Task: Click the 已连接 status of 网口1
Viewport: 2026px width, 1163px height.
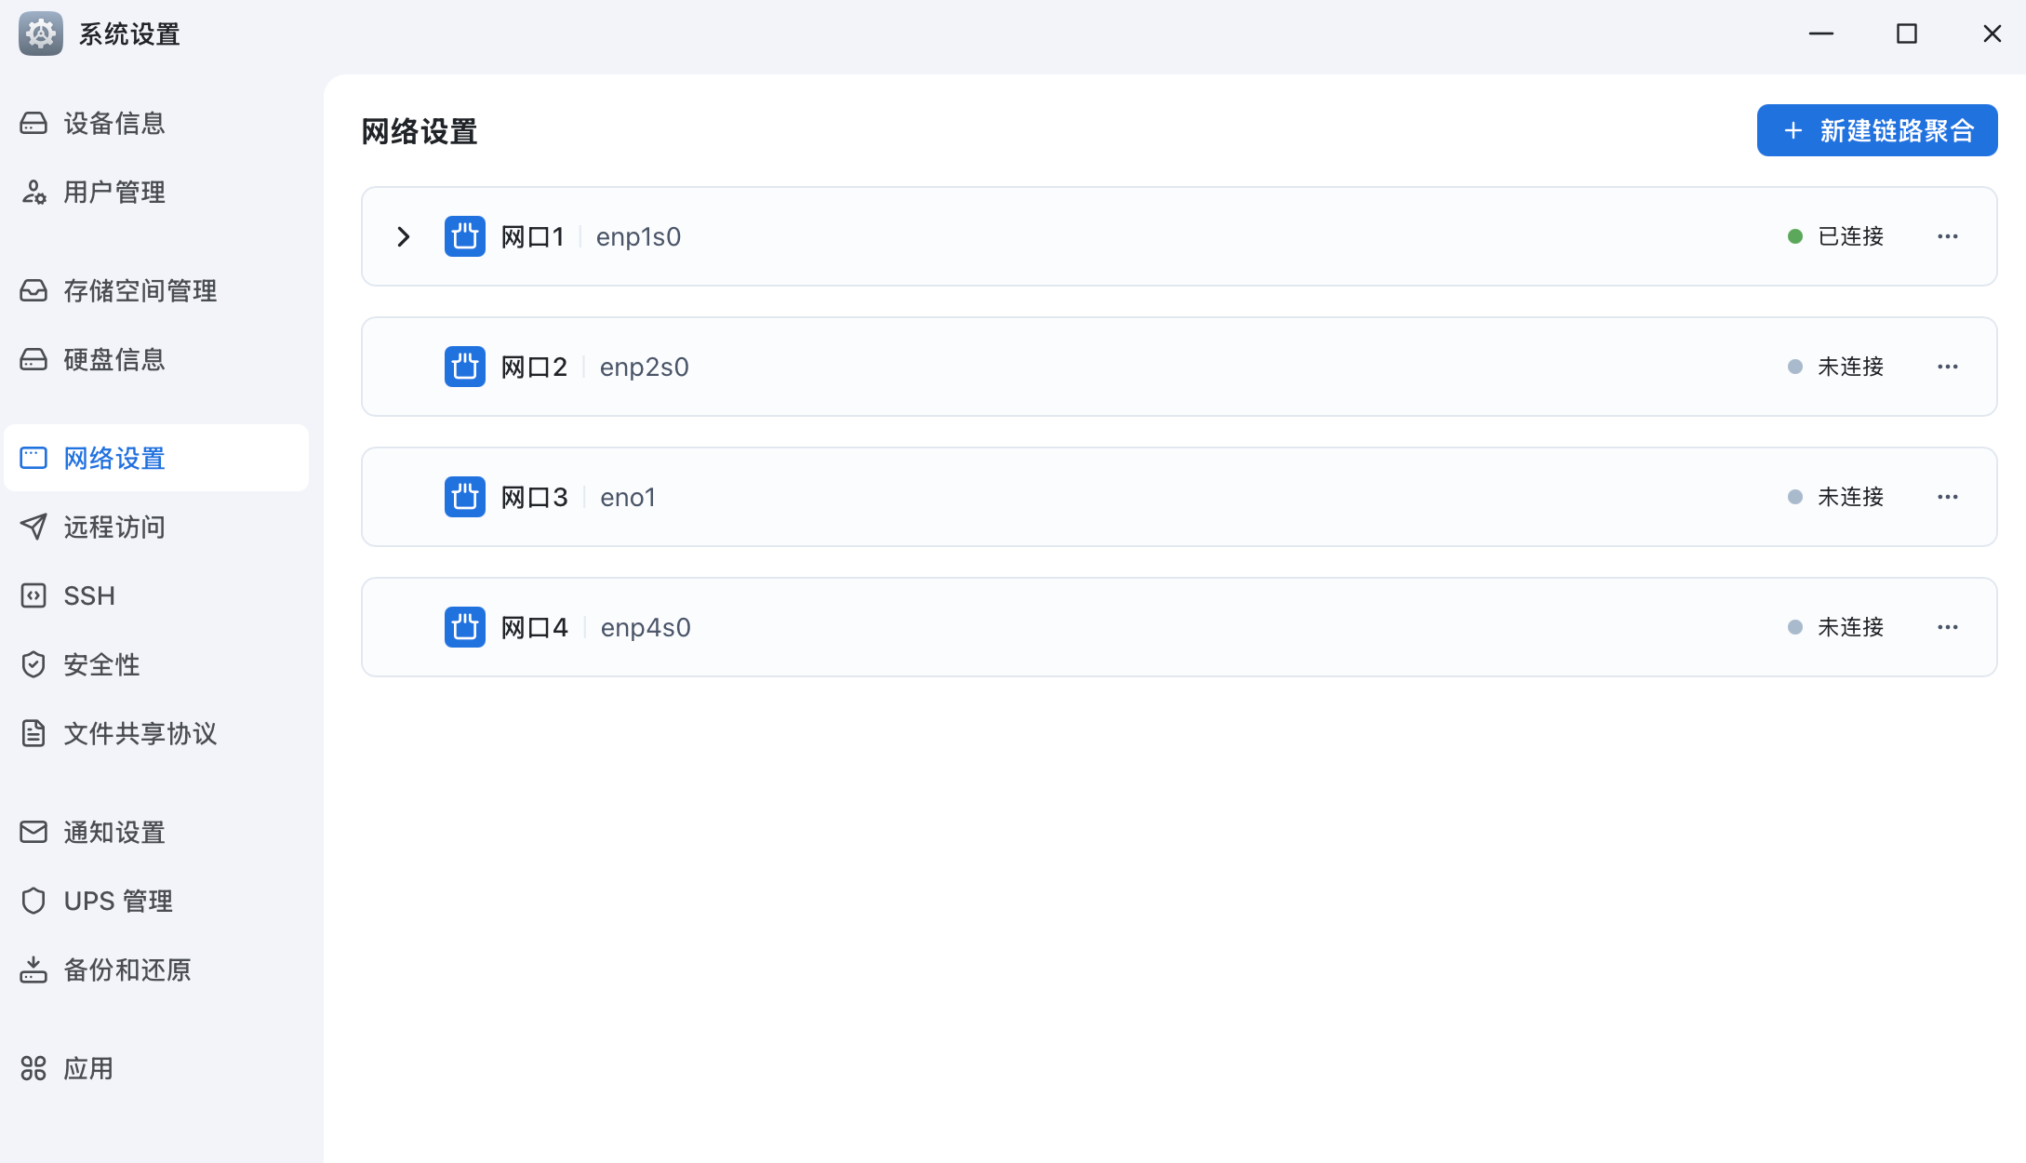Action: click(x=1849, y=236)
